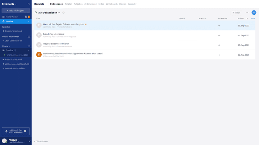This screenshot has width=259, height=145.
Task: Collapse the sidebar with double-chevron icon
Action: pyautogui.click(x=29, y=141)
